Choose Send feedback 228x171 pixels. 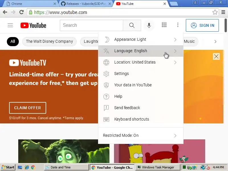pyautogui.click(x=141, y=108)
